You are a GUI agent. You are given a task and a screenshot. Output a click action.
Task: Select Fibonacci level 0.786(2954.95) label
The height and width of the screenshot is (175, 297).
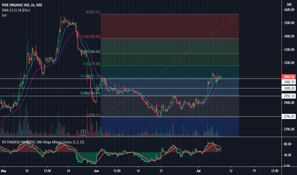[91, 93]
